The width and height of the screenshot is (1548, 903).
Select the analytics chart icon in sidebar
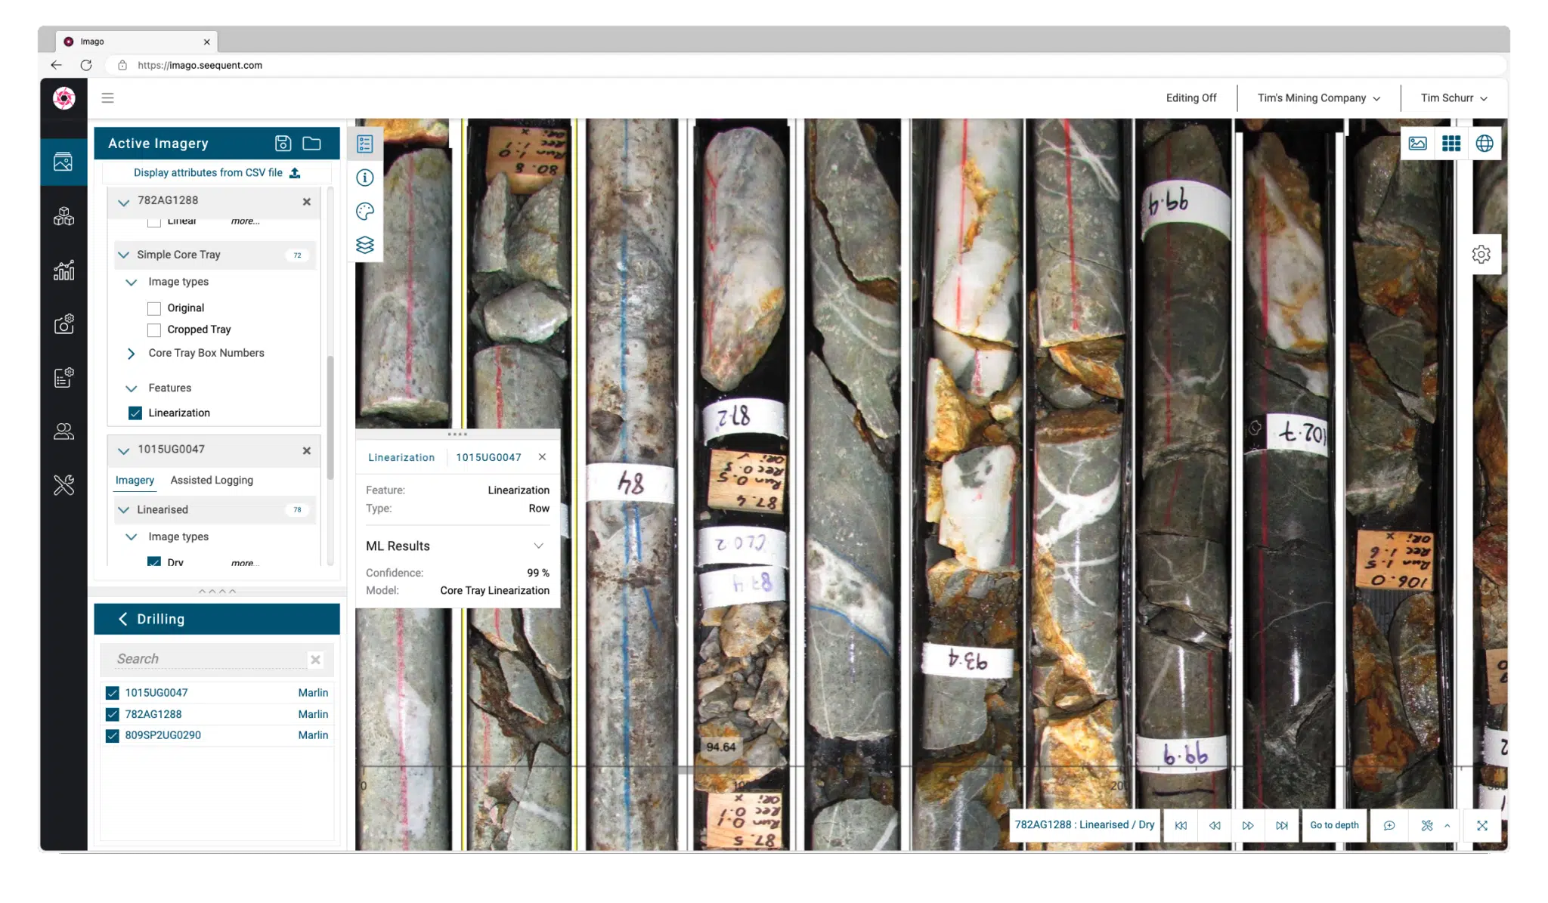pyautogui.click(x=63, y=271)
